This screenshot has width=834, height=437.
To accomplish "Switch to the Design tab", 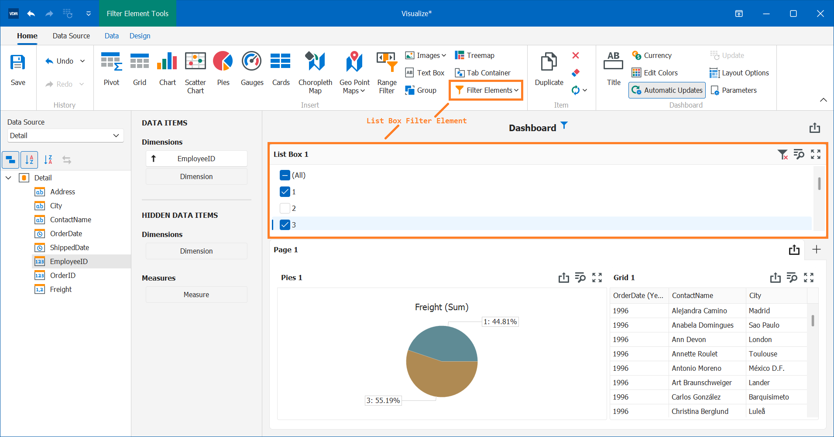I will pyautogui.click(x=140, y=36).
